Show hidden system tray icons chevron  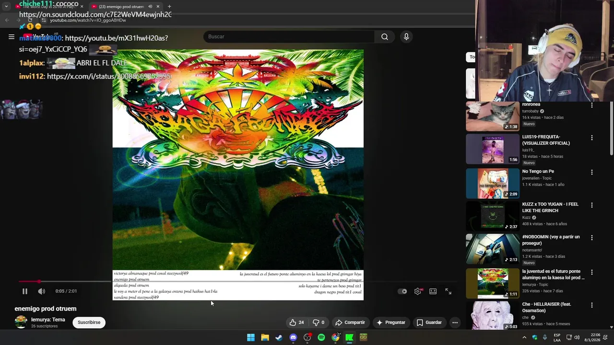(x=524, y=337)
